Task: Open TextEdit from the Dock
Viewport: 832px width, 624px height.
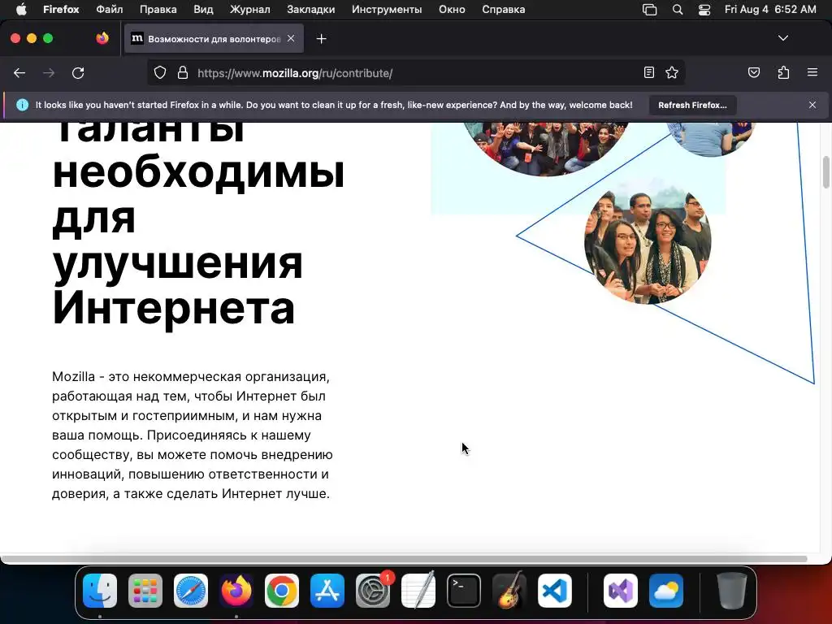Action: point(418,591)
